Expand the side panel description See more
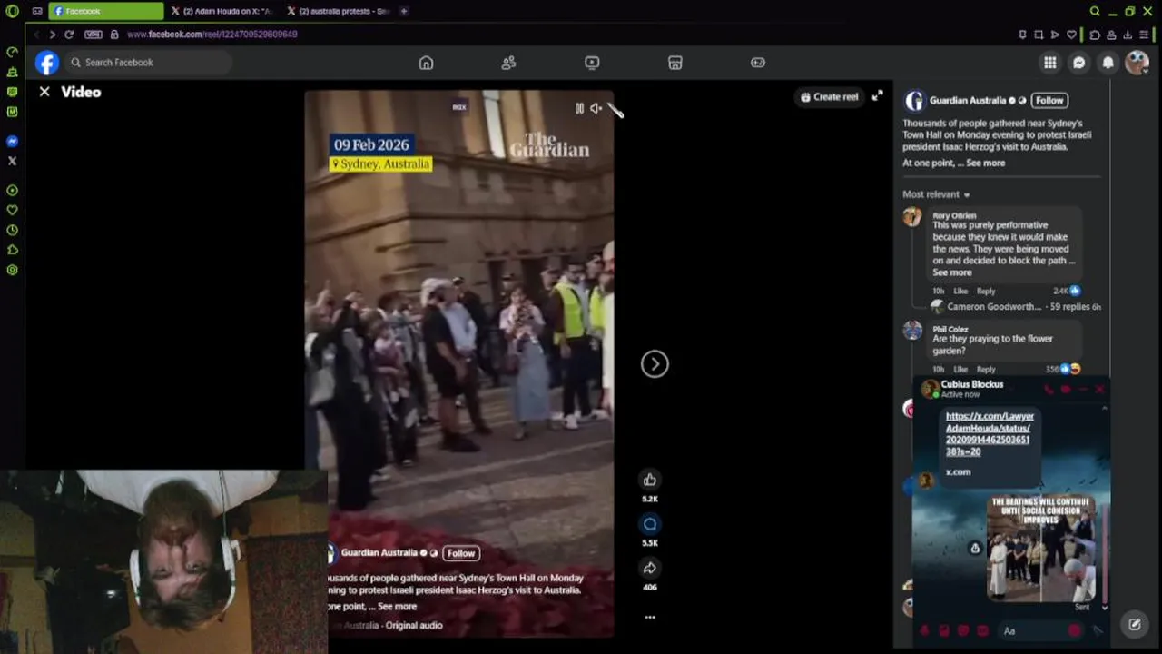1162x654 pixels. [x=986, y=163]
